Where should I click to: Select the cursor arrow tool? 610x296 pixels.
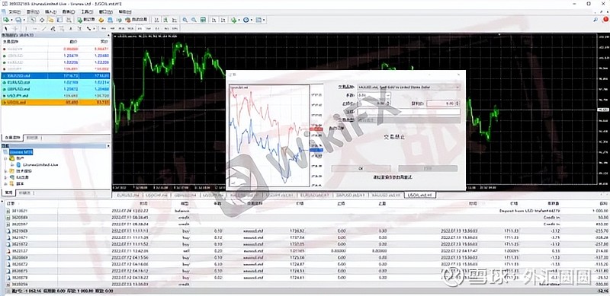6,28
